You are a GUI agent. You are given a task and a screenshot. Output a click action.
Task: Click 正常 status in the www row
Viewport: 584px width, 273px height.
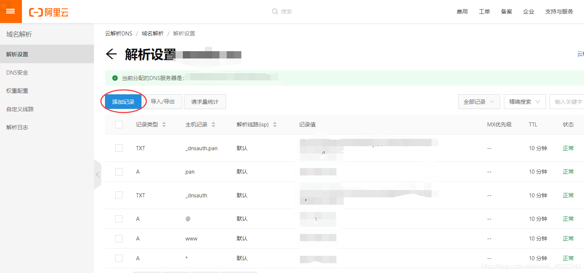pos(568,239)
